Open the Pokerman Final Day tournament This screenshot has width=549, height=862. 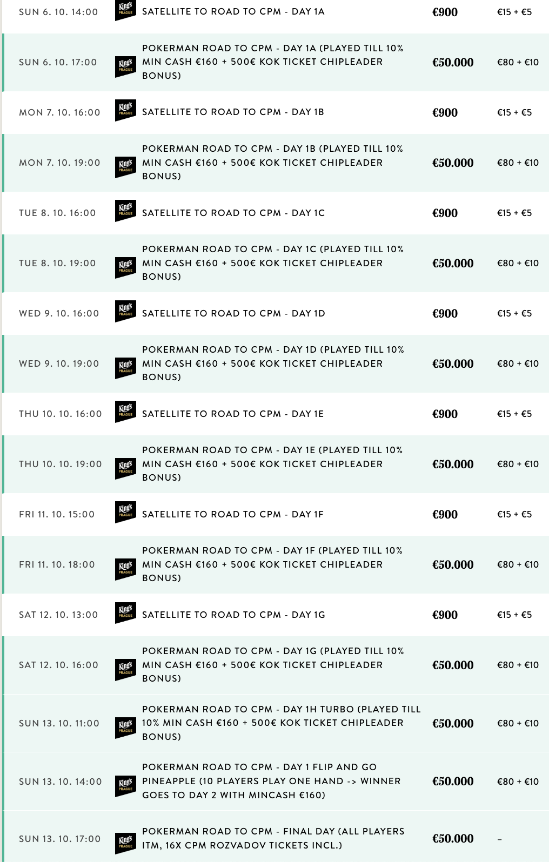click(273, 838)
